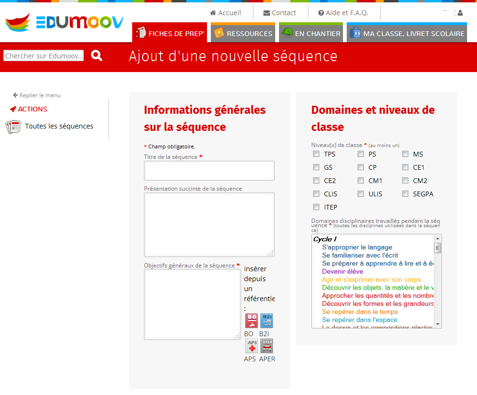Click the BO referential icon

pos(252,321)
